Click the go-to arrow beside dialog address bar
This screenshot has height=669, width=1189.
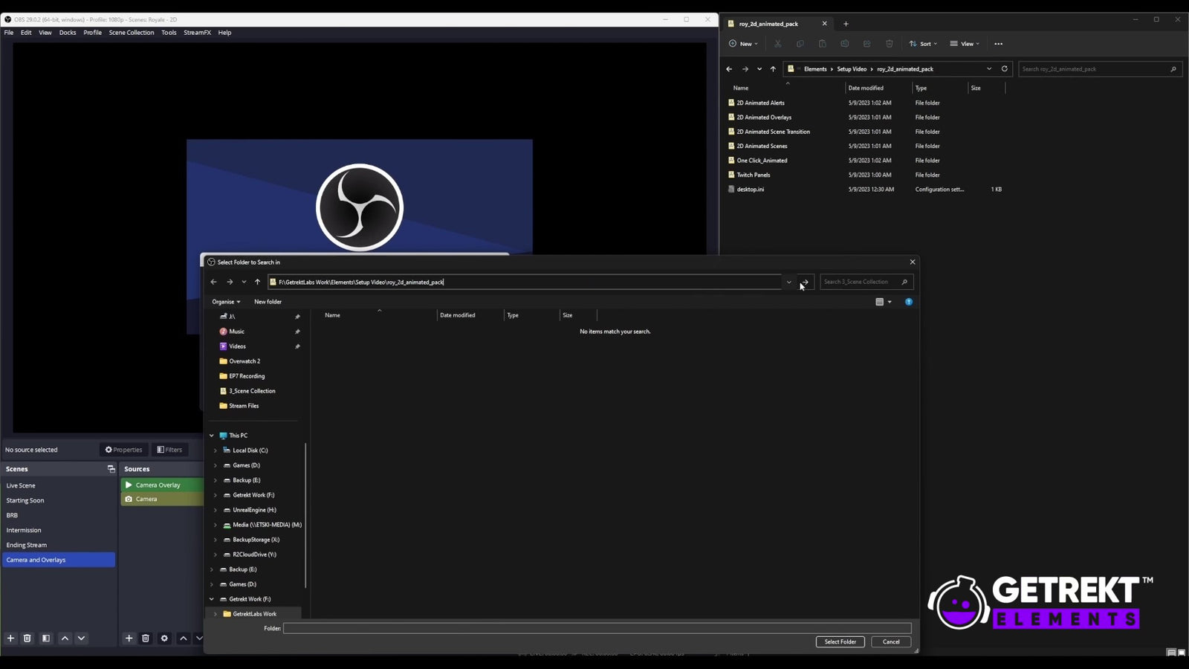tap(805, 282)
